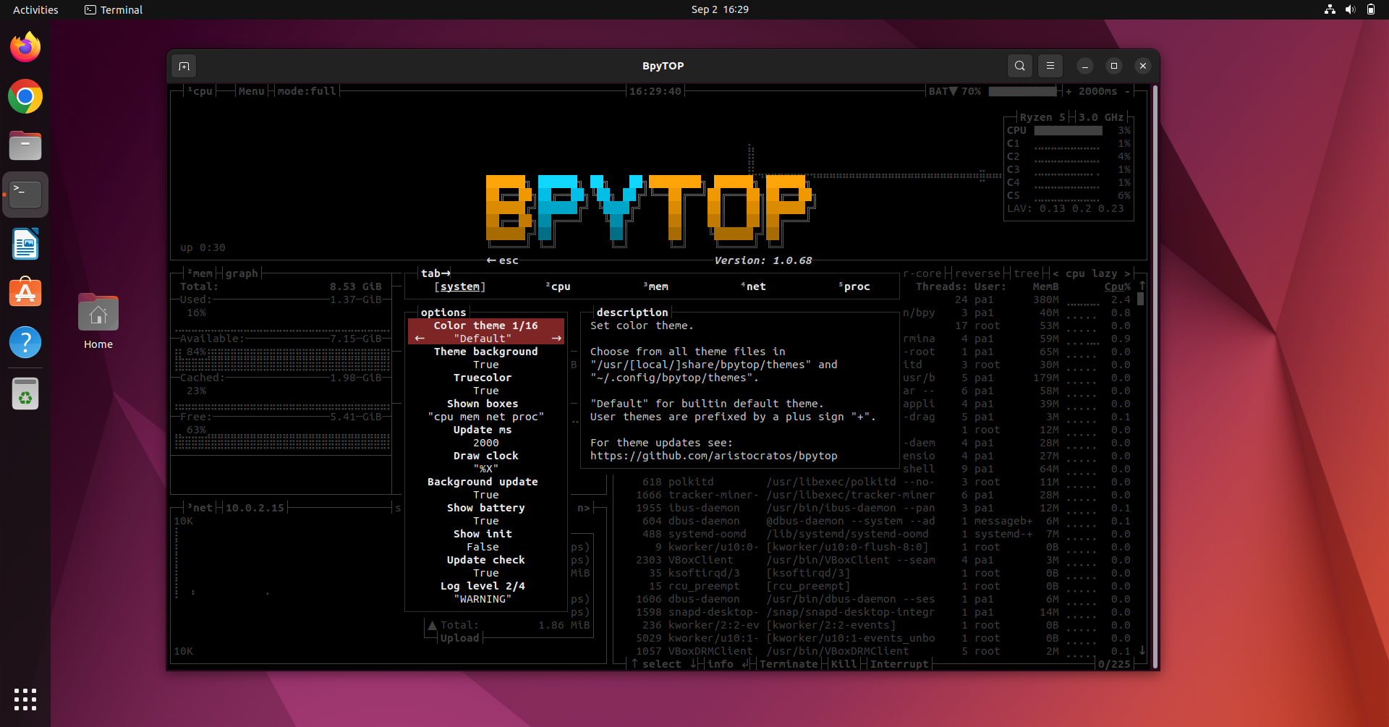
Task: Click the Terminate process button
Action: [788, 664]
